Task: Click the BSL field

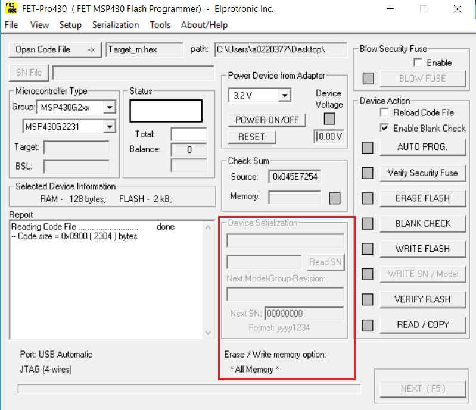Action: (x=76, y=167)
